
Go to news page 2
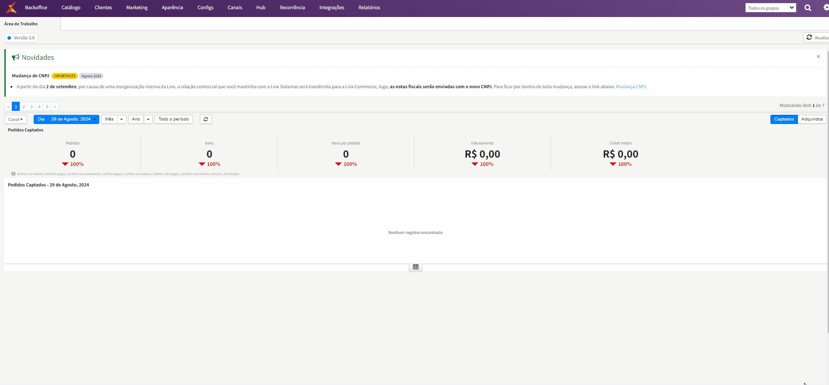coord(24,107)
